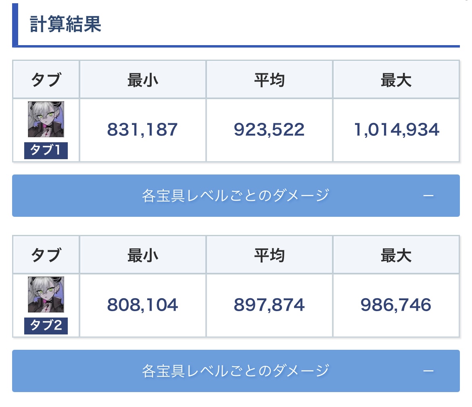Click the minimum damage value 808,104

[x=142, y=305]
